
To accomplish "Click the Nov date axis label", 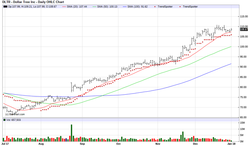I will (x=158, y=144).
